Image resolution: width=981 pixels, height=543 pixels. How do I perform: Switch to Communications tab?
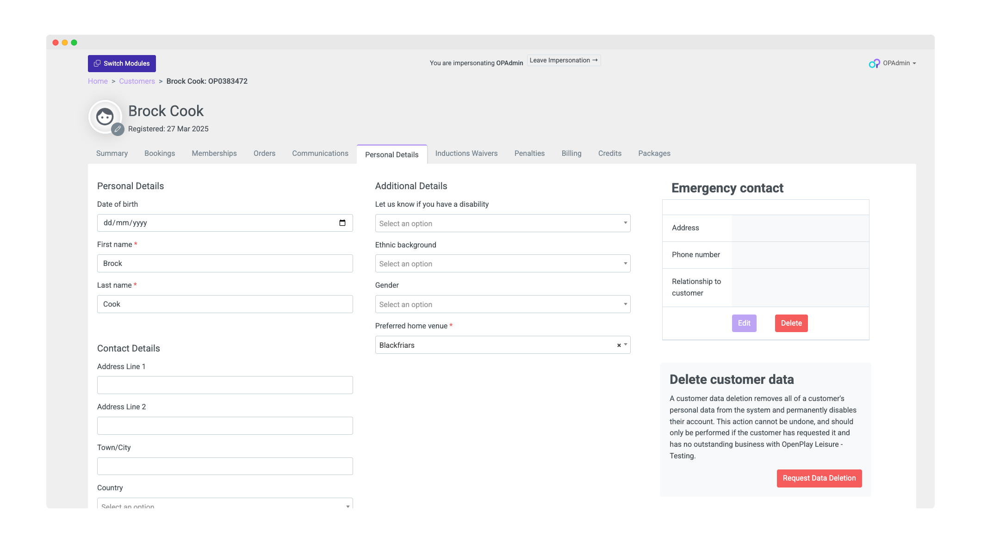pos(320,154)
